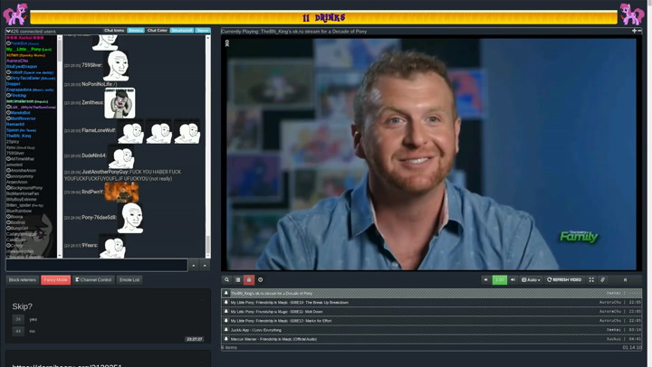Click the playlist search icon
Viewport: 652px width, 367px height.
coord(227,280)
